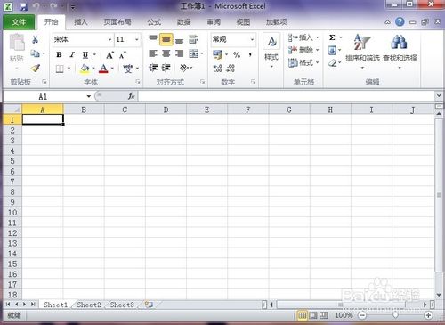
Task: Open Sort and Filter (排序和筛选)
Action: pos(362,51)
